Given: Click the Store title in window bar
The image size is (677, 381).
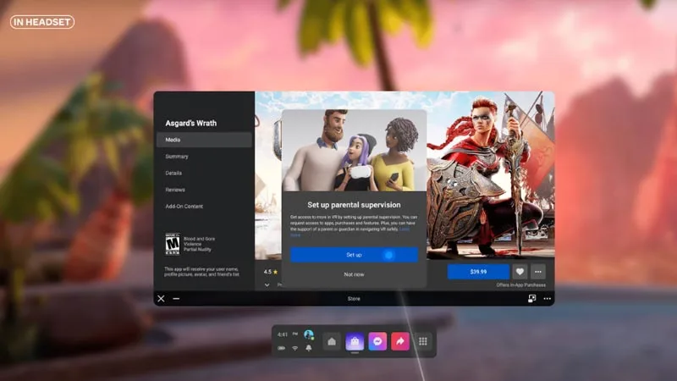Looking at the screenshot, I should pos(354,299).
